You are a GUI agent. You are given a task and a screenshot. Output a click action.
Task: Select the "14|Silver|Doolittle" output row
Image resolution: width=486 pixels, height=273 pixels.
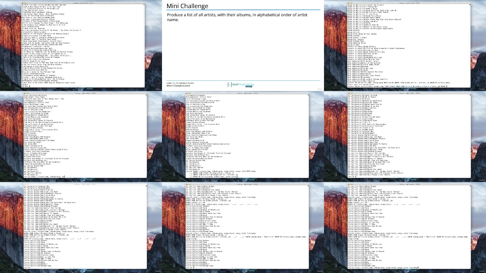pos(31,27)
